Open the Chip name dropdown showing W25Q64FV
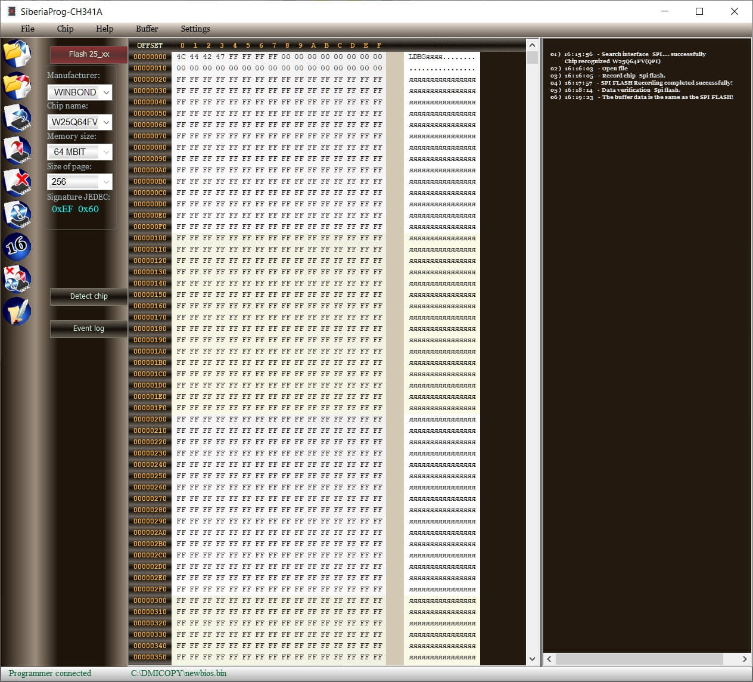Image resolution: width=753 pixels, height=682 pixels. pos(80,122)
